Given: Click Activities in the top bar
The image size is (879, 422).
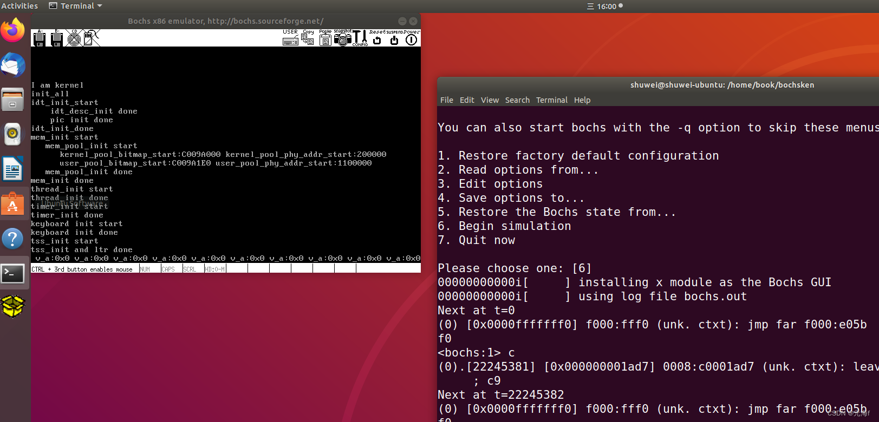Looking at the screenshot, I should pos(19,6).
